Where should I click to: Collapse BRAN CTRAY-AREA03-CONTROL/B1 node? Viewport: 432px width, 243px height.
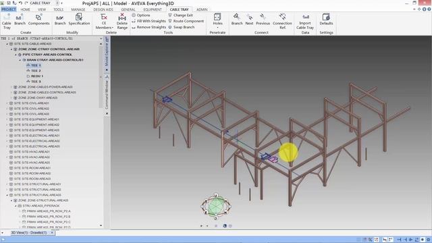[x=20, y=60]
